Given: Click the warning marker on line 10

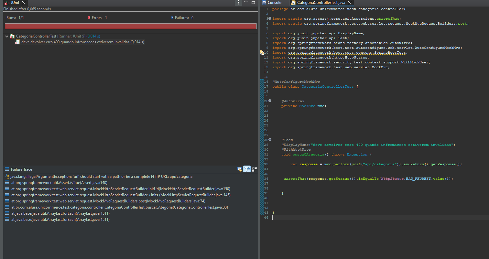Looking at the screenshot, I should [262, 52].
